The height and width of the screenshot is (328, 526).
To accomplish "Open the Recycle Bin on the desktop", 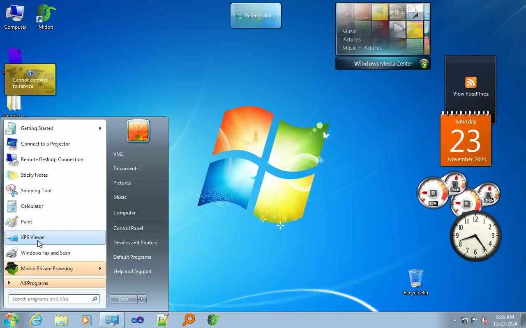I will click(415, 282).
